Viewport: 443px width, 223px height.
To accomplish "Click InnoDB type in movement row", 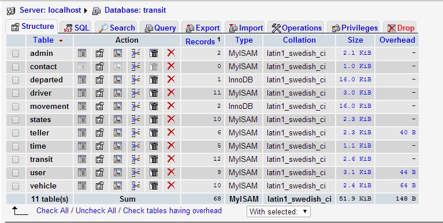I will tap(241, 106).
